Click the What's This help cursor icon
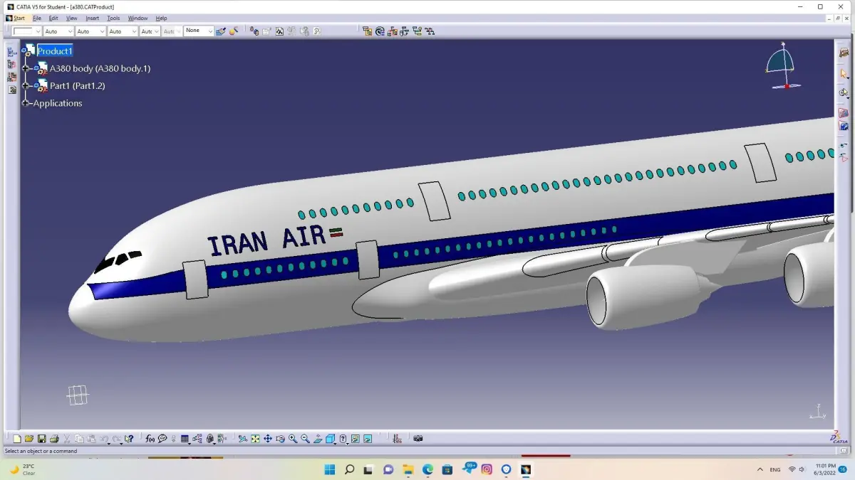 [x=129, y=439]
